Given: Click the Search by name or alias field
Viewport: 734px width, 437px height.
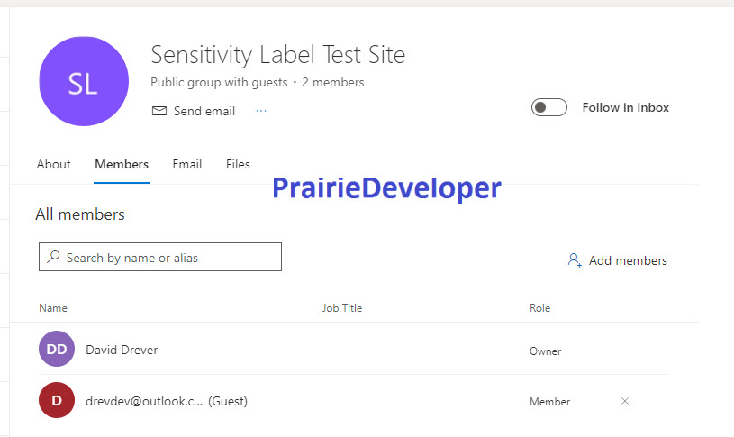Looking at the screenshot, I should click(x=160, y=257).
